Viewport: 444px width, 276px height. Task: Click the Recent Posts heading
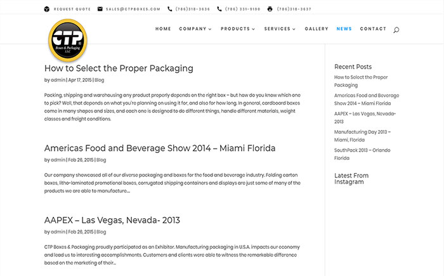[x=353, y=67]
